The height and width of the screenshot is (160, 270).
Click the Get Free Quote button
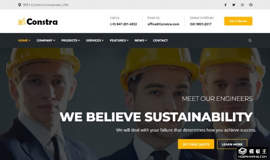click(196, 144)
